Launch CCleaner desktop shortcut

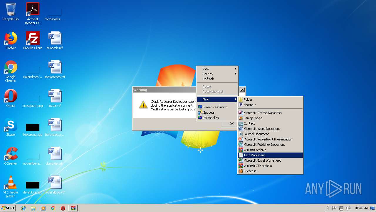[11, 156]
